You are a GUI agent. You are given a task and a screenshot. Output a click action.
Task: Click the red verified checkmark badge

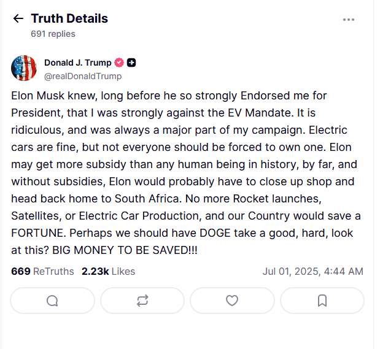(120, 63)
